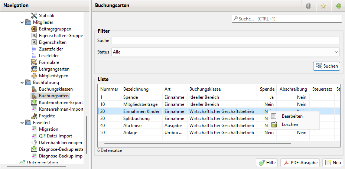345x169 pixels.
Task: Click the paperclip attachment icon
Action: tap(308, 6)
